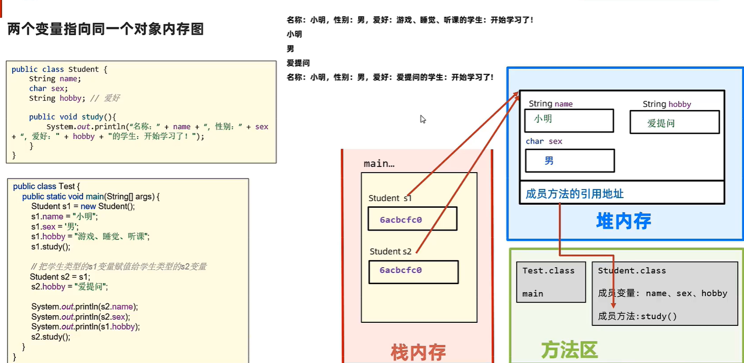The height and width of the screenshot is (363, 744).
Task: Click the 堆内存 heap memory label
Action: (x=624, y=221)
